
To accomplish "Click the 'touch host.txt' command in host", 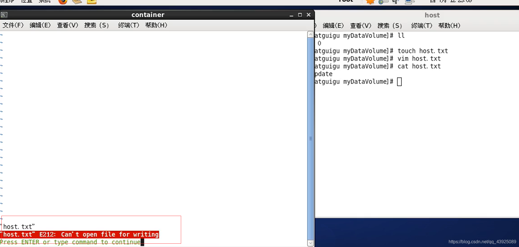I will pyautogui.click(x=423, y=51).
